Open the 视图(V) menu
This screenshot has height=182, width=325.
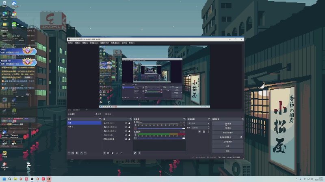tap(85, 43)
